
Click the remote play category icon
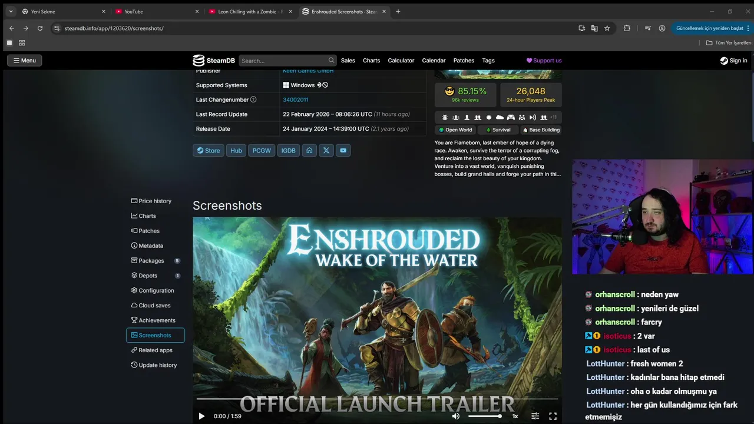[x=533, y=117]
